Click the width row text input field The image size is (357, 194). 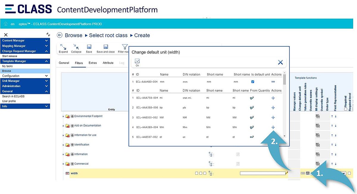tap(262, 173)
